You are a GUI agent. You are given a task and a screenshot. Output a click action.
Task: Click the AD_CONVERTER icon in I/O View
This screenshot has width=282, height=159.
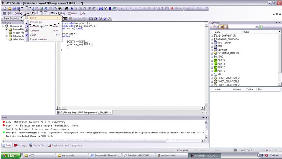click(x=215, y=36)
